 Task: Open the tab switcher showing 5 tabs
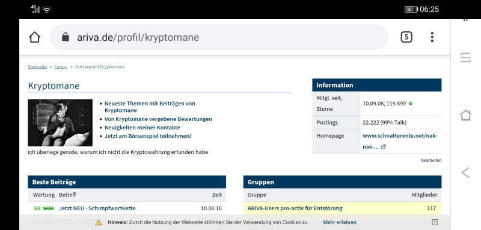406,37
